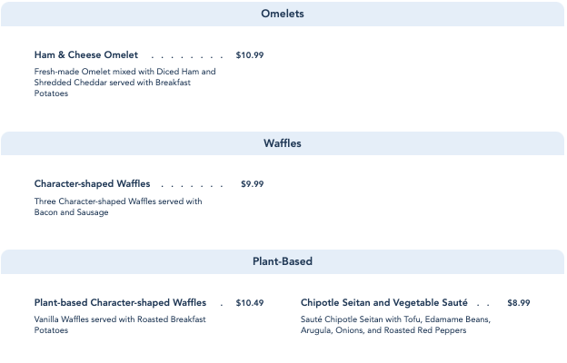Select Chipotle Seitan and Vegetable Sauté title
This screenshot has height=363, width=567.
(x=384, y=303)
